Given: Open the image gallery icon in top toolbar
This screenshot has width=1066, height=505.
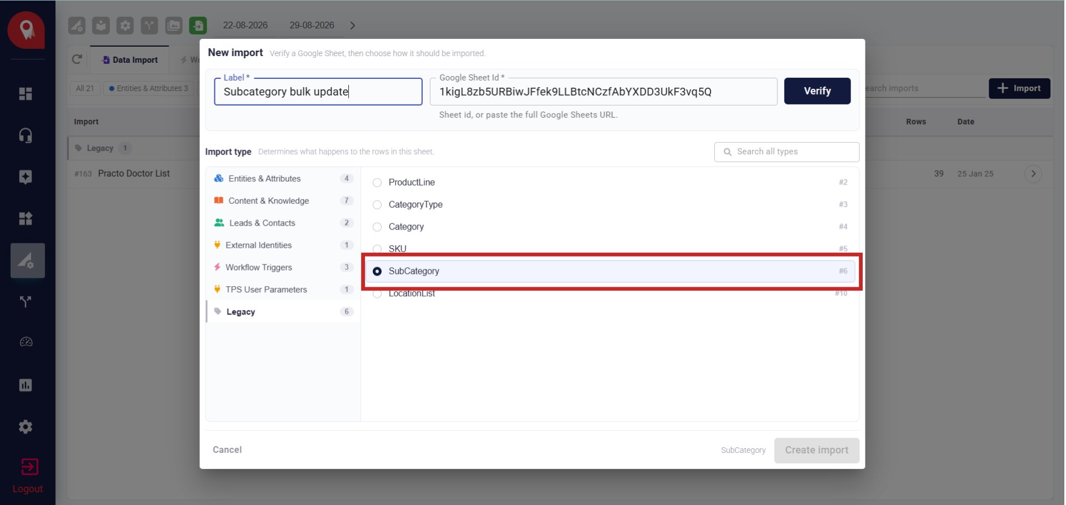Looking at the screenshot, I should (x=174, y=26).
